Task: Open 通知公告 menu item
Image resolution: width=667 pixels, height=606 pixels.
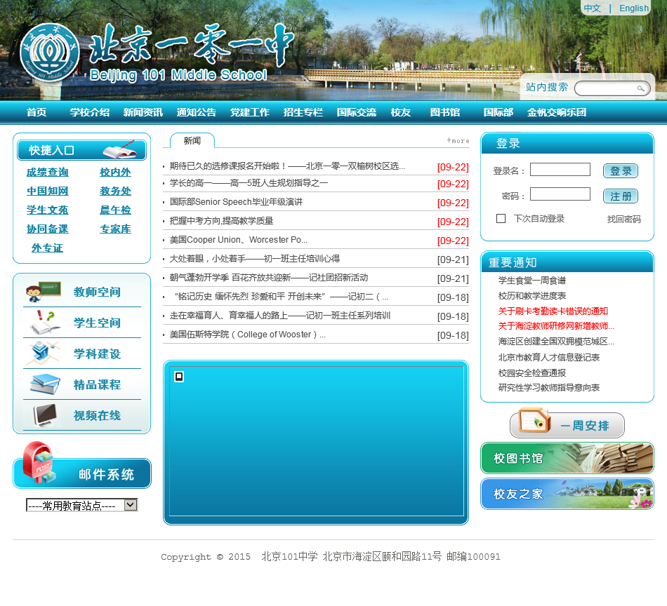Action: pyautogui.click(x=197, y=112)
